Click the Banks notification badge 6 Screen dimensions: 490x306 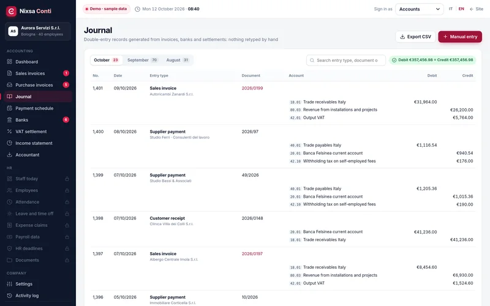[66, 119]
